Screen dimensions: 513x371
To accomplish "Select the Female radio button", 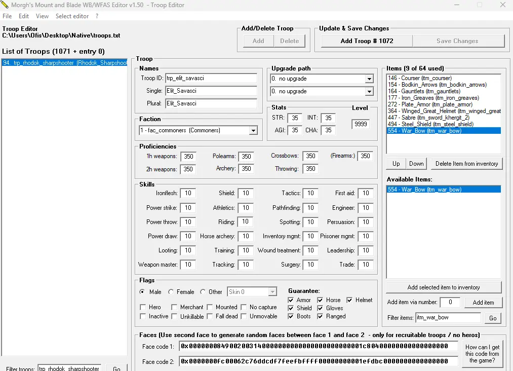I will tap(171, 291).
